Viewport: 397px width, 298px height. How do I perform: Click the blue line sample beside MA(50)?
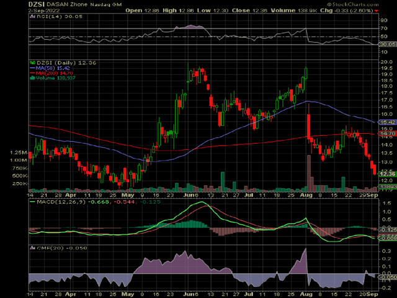coord(32,68)
